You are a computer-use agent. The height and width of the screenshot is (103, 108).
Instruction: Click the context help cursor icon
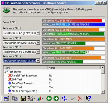[x=89, y=98]
